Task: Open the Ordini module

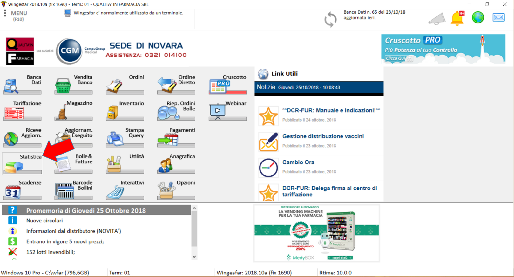Action: (125, 84)
